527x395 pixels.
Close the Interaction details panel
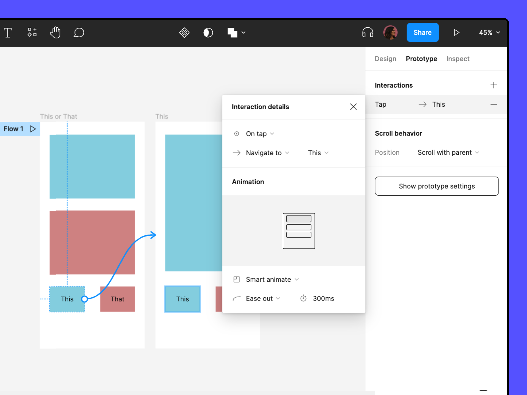(354, 107)
